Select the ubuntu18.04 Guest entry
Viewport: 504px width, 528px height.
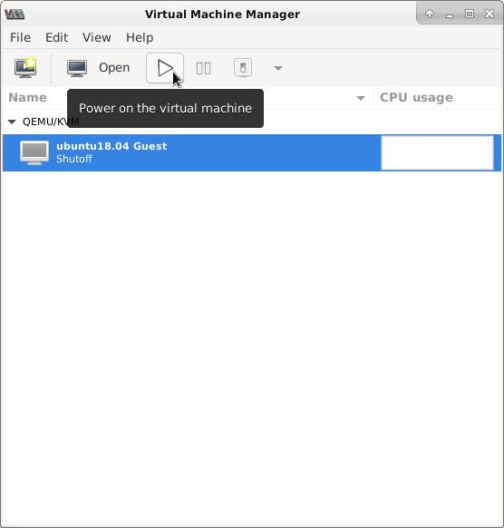pyautogui.click(x=252, y=152)
